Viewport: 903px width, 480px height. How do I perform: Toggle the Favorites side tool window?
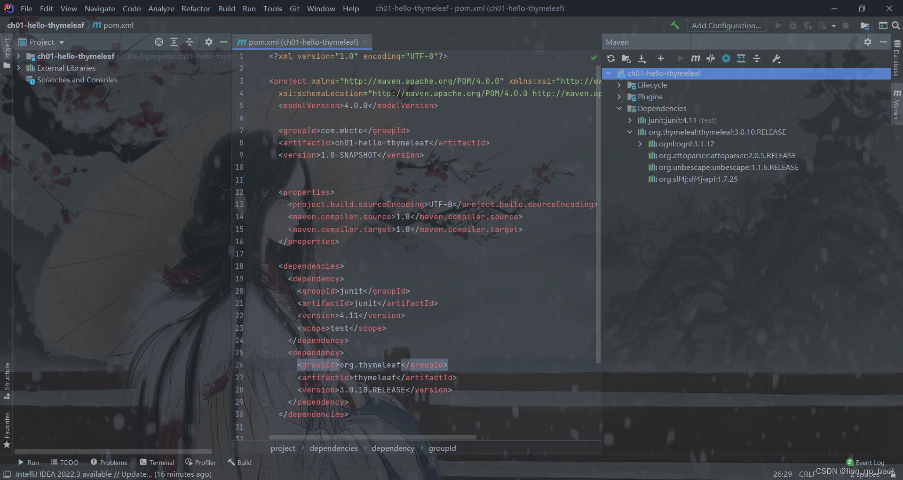(x=7, y=430)
